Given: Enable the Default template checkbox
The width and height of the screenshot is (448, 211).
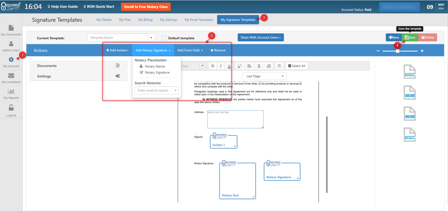Looking at the screenshot, I should click(165, 38).
